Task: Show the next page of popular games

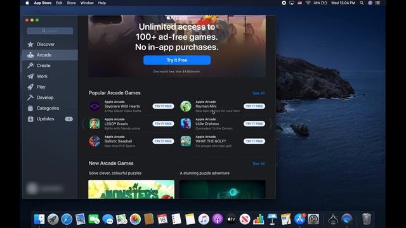Action: point(271,124)
